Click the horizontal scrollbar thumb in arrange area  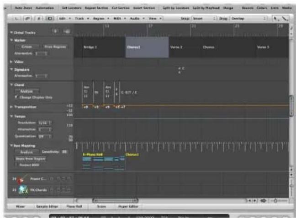coord(116,200)
